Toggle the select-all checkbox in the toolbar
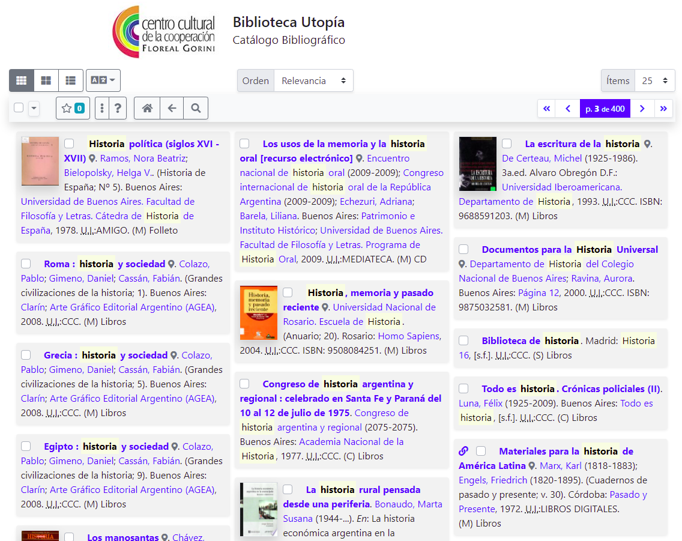The image size is (682, 541). 19,107
